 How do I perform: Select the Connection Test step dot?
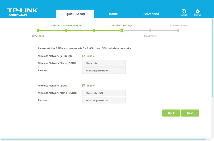pyautogui.click(x=178, y=31)
